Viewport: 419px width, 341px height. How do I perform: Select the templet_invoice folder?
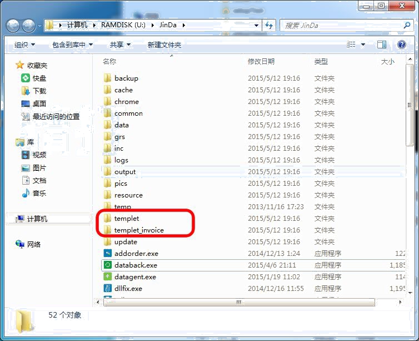139,230
